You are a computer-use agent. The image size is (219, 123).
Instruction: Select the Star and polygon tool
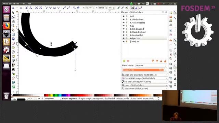pos(13,48)
